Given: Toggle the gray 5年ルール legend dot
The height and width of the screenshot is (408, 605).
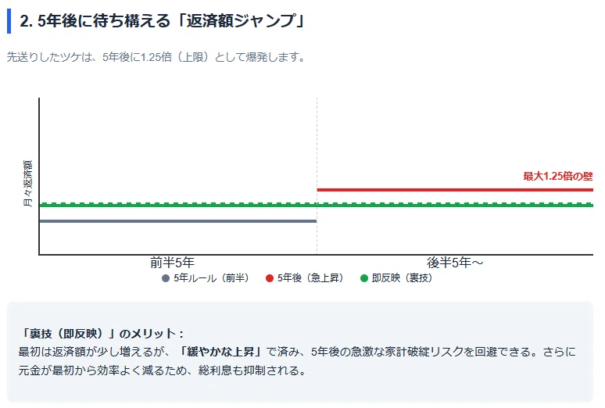Looking at the screenshot, I should click(166, 278).
